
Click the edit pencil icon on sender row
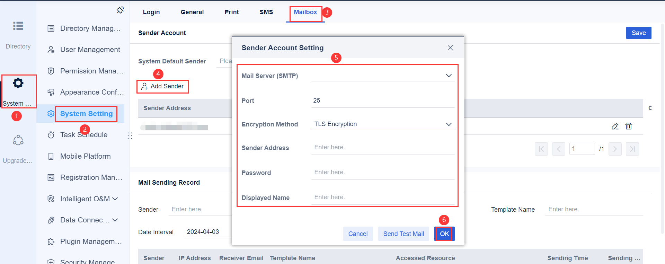coord(615,126)
